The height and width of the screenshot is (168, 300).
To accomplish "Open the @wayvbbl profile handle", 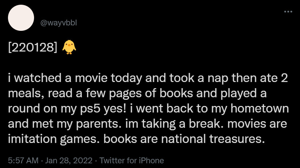I will click(x=59, y=23).
